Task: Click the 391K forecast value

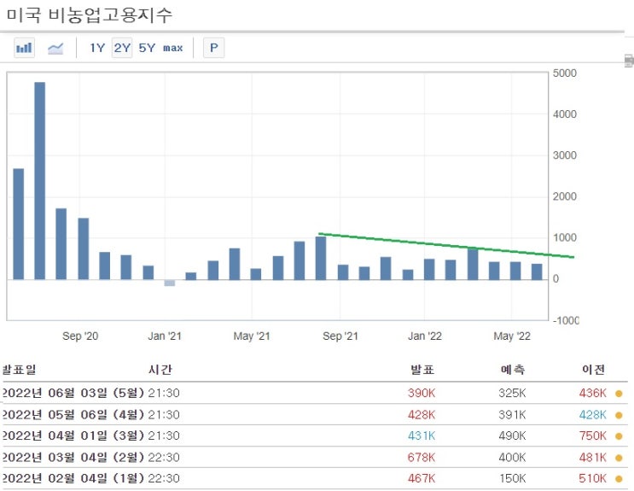Action: [512, 415]
